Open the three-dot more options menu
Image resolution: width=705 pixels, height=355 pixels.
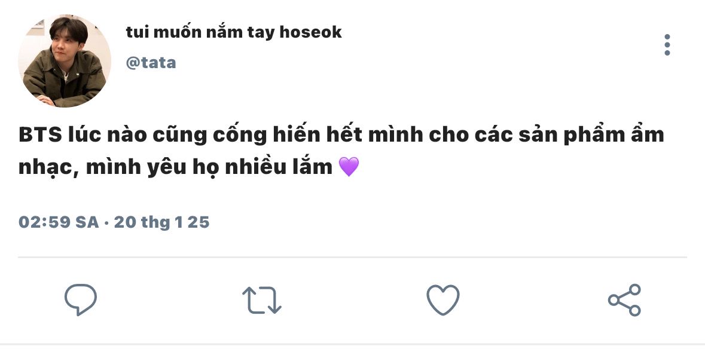pyautogui.click(x=667, y=45)
